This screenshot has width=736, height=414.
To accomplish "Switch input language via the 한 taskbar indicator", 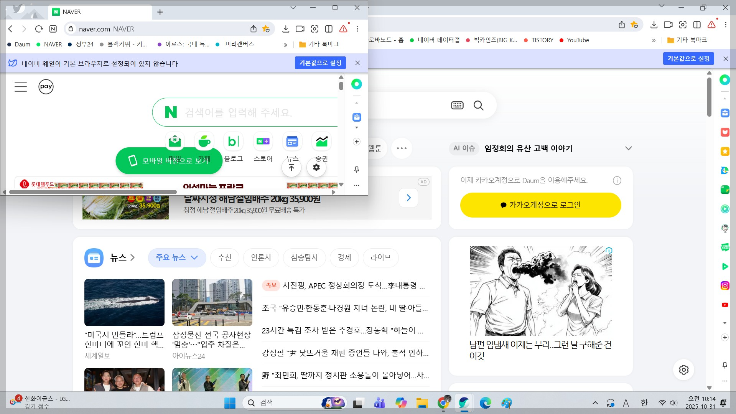I will click(x=644, y=402).
